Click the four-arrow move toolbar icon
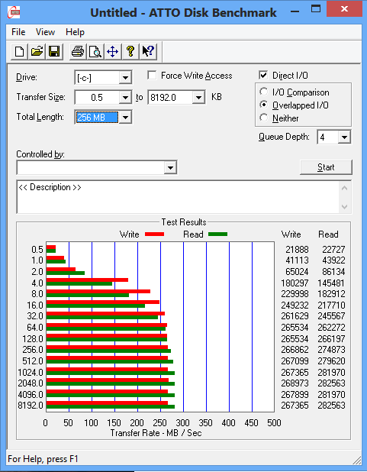Viewport: 367px width, 472px height. [x=113, y=51]
